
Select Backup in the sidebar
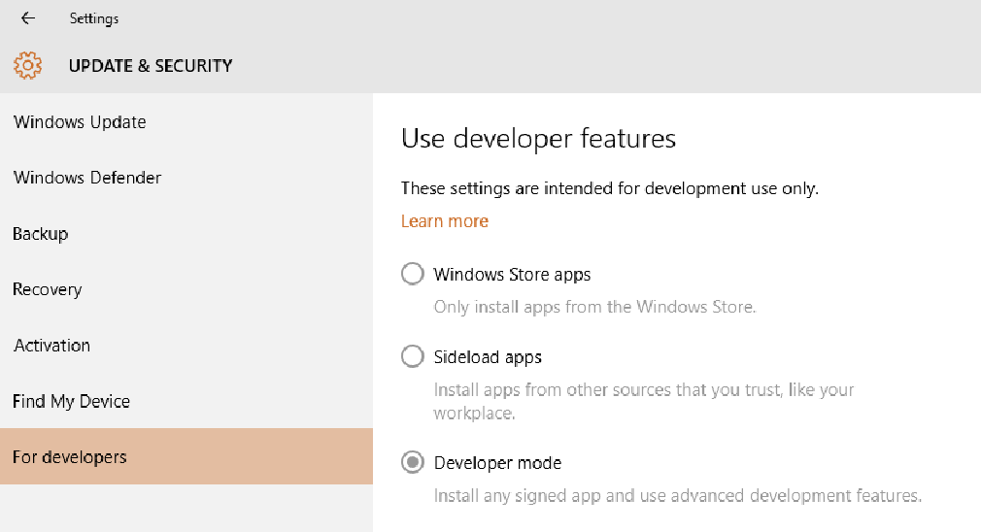186,234
